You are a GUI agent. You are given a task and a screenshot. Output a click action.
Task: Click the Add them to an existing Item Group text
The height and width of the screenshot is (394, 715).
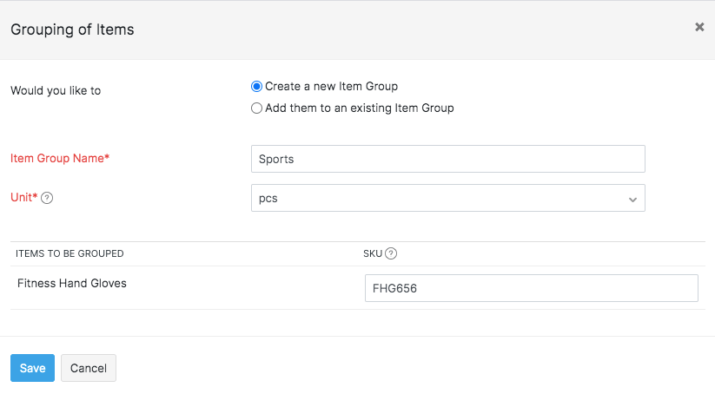coord(359,108)
